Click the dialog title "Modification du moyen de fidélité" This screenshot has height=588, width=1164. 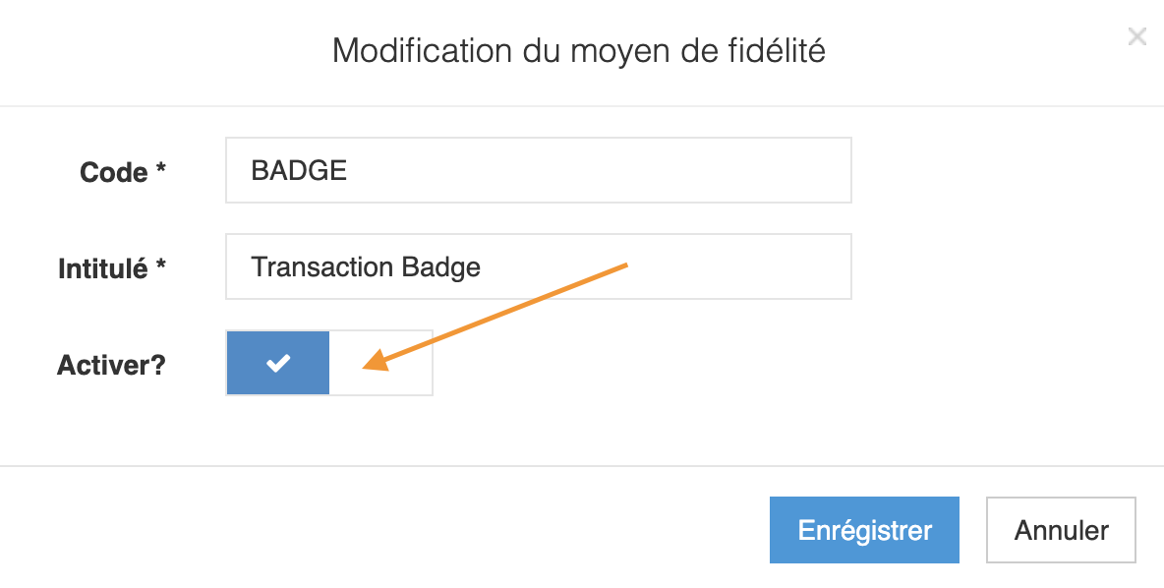point(578,50)
